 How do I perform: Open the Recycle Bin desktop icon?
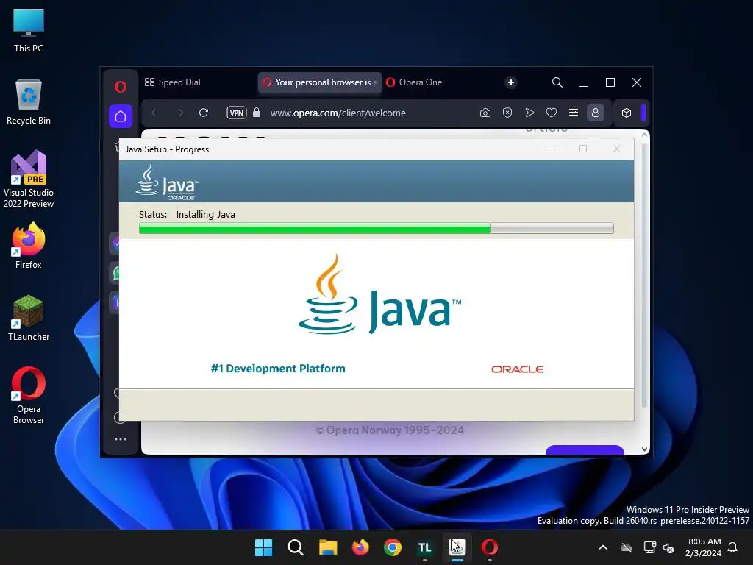(x=29, y=102)
